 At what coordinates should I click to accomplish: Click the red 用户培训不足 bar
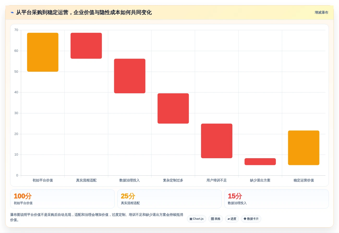[217, 141]
